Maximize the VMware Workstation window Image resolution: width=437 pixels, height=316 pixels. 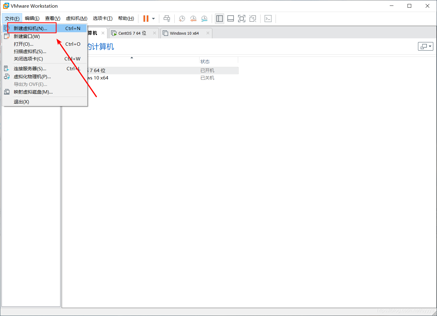click(409, 6)
